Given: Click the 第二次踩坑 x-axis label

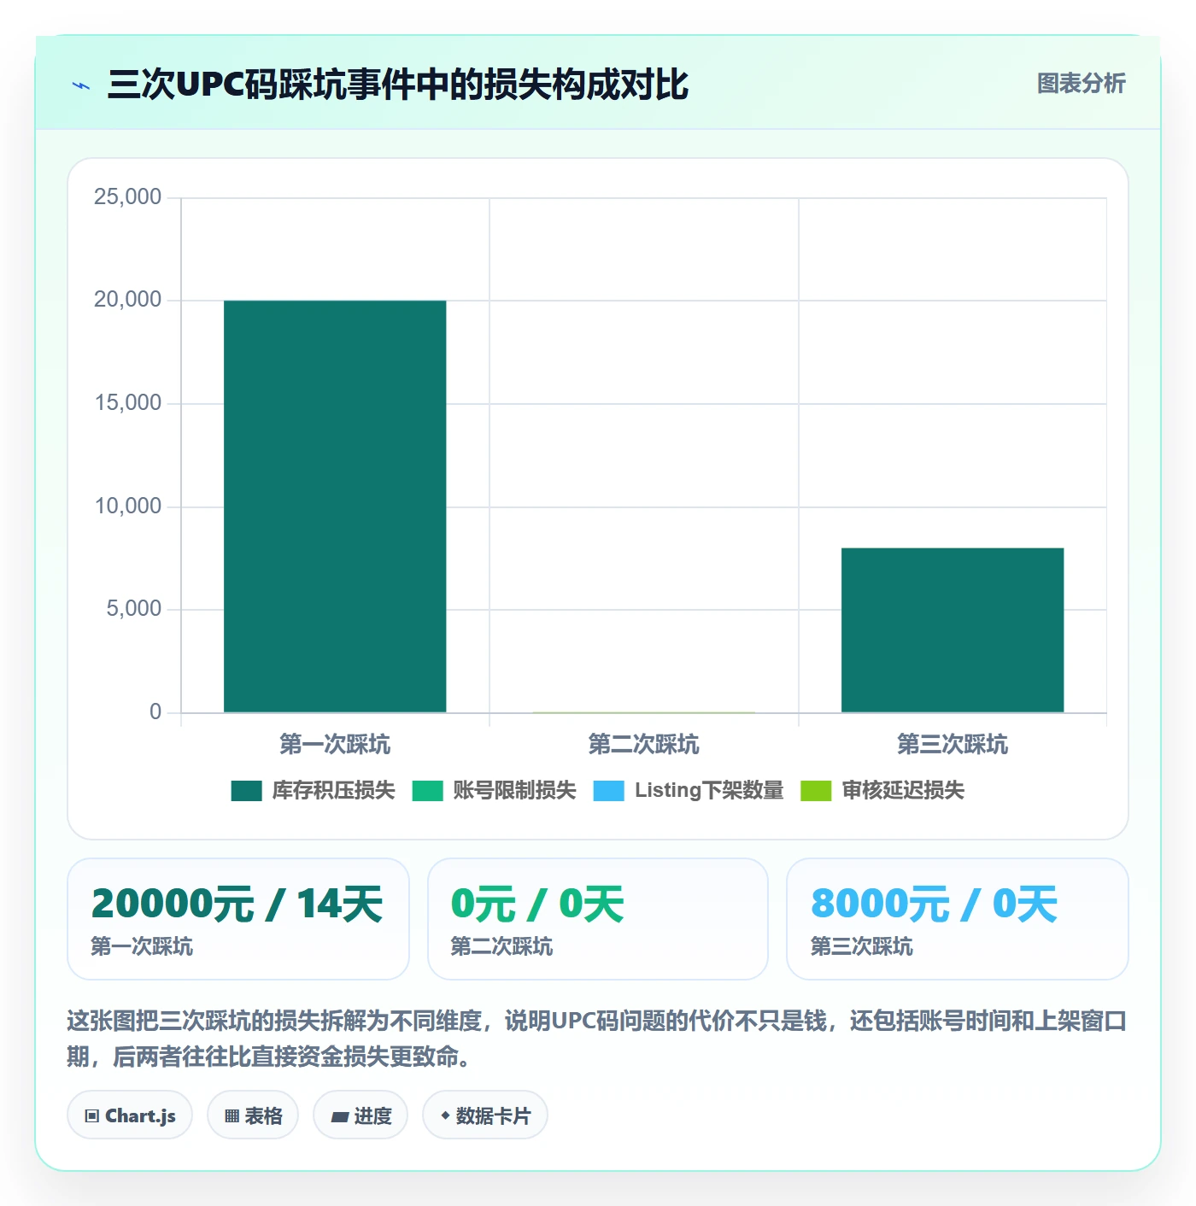Looking at the screenshot, I should tap(644, 745).
